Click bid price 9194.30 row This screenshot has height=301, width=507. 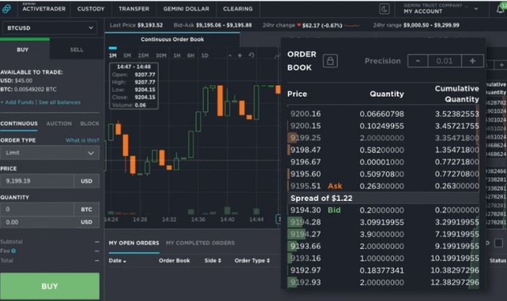tap(383, 211)
